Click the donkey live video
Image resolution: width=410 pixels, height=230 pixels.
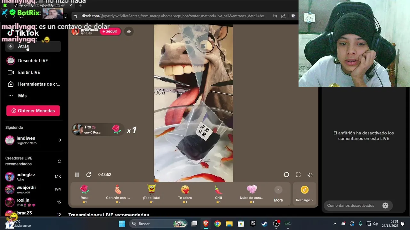(193, 103)
